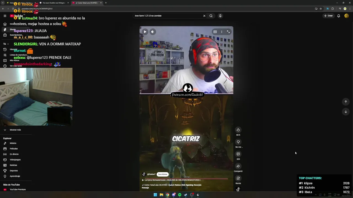Share the Short via Compartir
The width and height of the screenshot is (353, 198).
[238, 166]
